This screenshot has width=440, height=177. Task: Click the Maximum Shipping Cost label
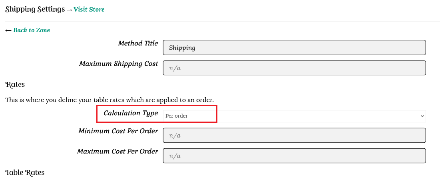[118, 63]
